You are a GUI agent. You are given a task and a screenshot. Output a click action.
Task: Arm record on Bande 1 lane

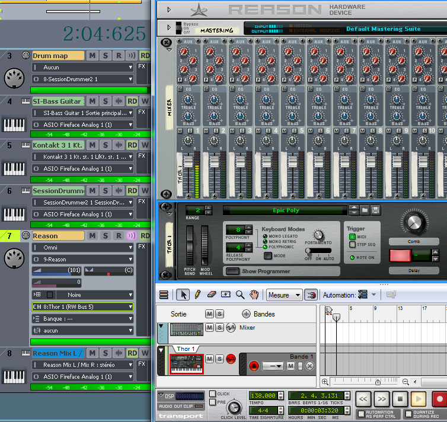point(254,366)
